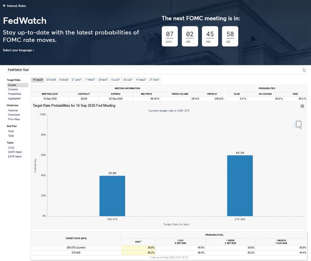Viewport: 311px width, 261px height.
Task: Open the Dot Plot Table view
Action: click(11, 136)
